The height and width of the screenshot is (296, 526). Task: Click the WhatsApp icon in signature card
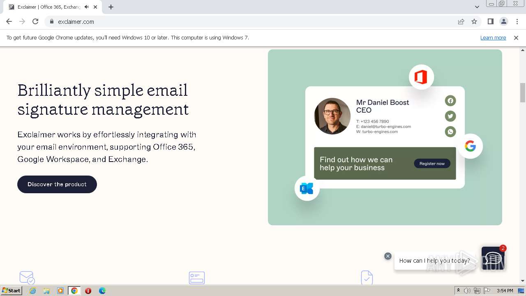450,132
